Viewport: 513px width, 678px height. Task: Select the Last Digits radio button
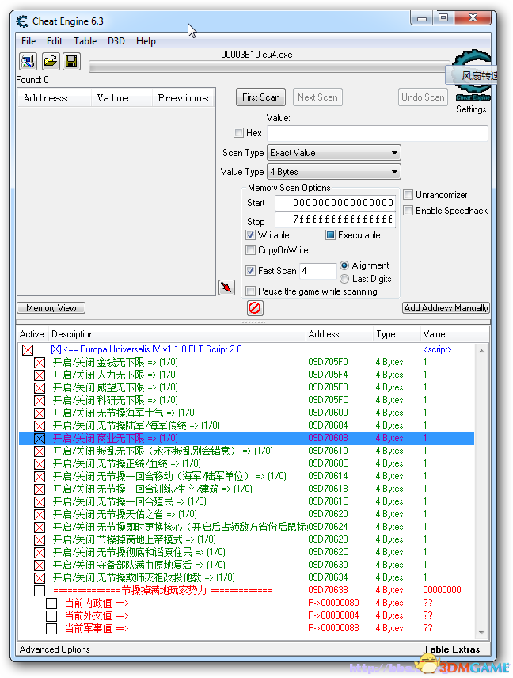pyautogui.click(x=344, y=279)
